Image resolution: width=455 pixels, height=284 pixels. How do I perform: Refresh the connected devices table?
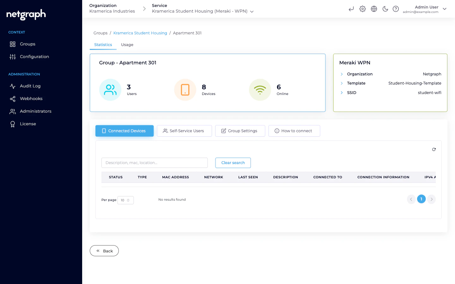pyautogui.click(x=434, y=149)
